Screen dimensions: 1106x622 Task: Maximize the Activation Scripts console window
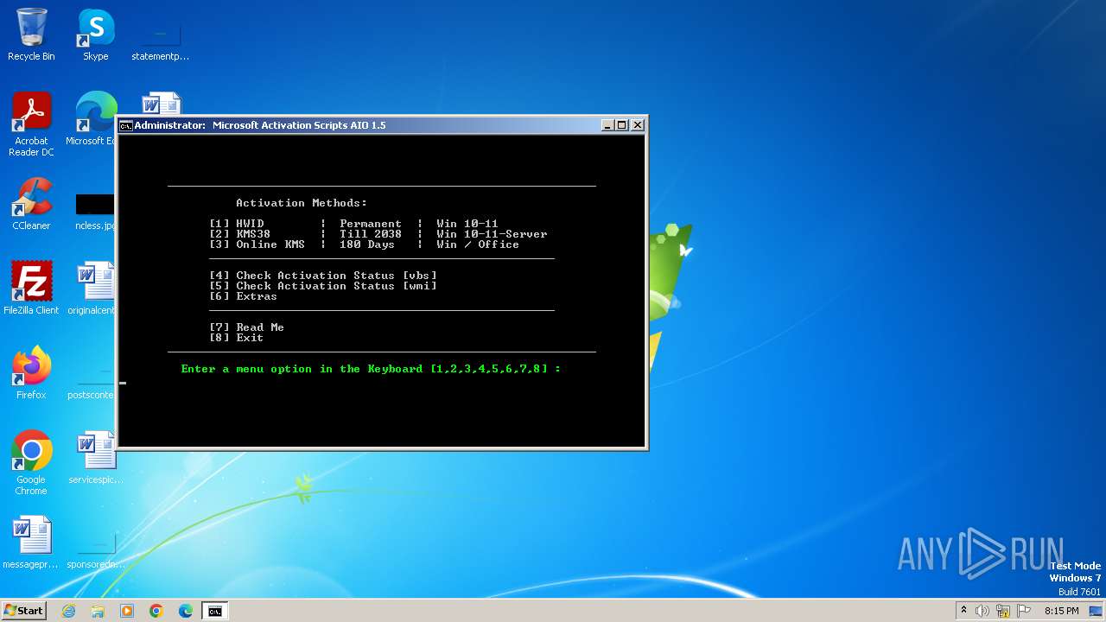tap(622, 125)
